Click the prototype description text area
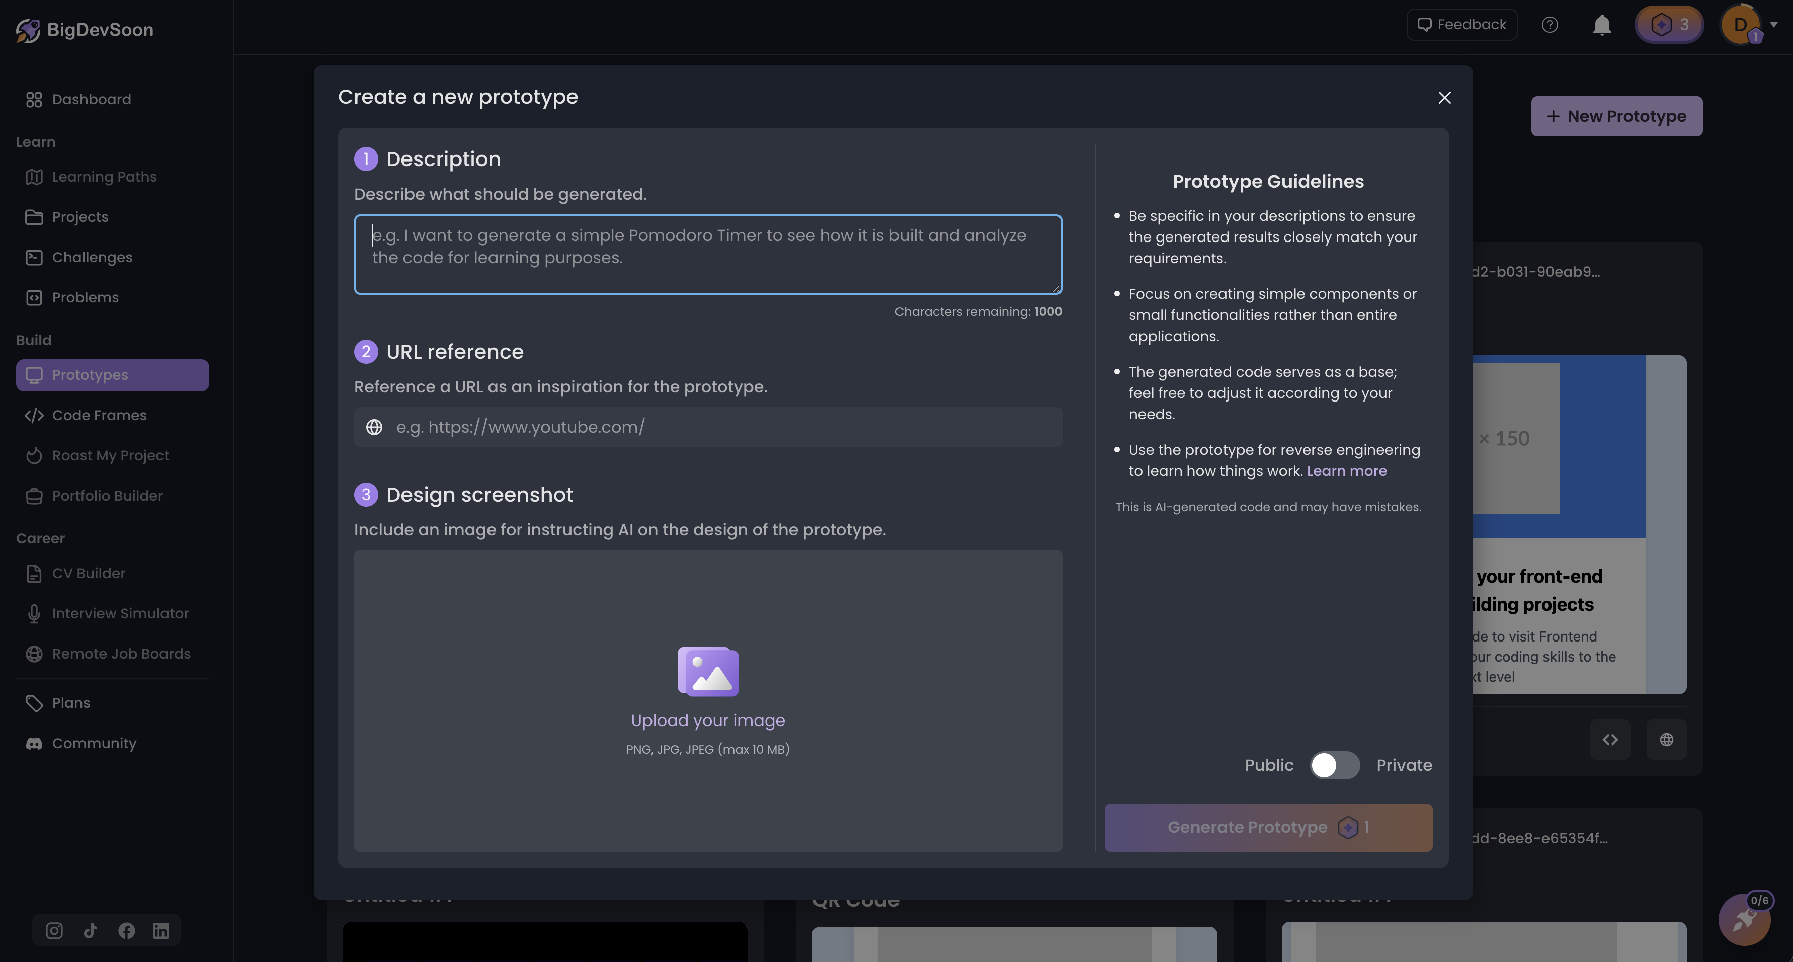Image resolution: width=1793 pixels, height=962 pixels. tap(707, 255)
